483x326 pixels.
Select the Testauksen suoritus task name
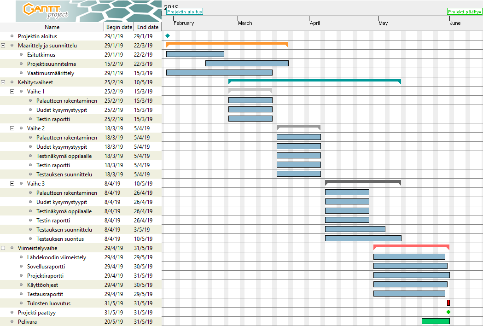tap(60, 239)
